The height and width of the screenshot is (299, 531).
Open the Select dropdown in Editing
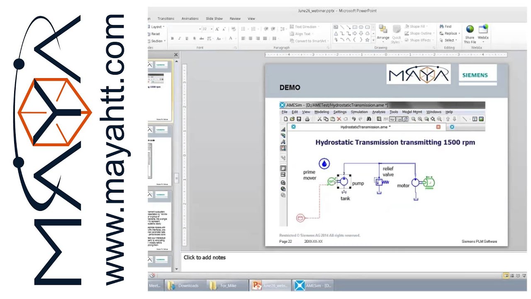[x=448, y=40]
